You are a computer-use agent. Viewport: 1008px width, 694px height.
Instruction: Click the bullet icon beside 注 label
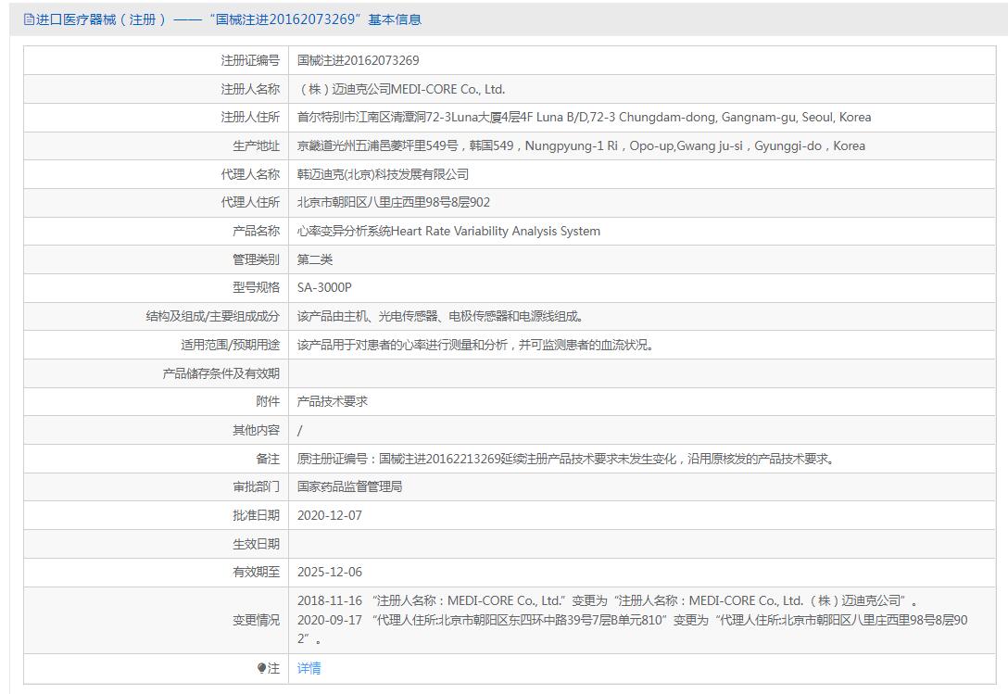coord(261,668)
